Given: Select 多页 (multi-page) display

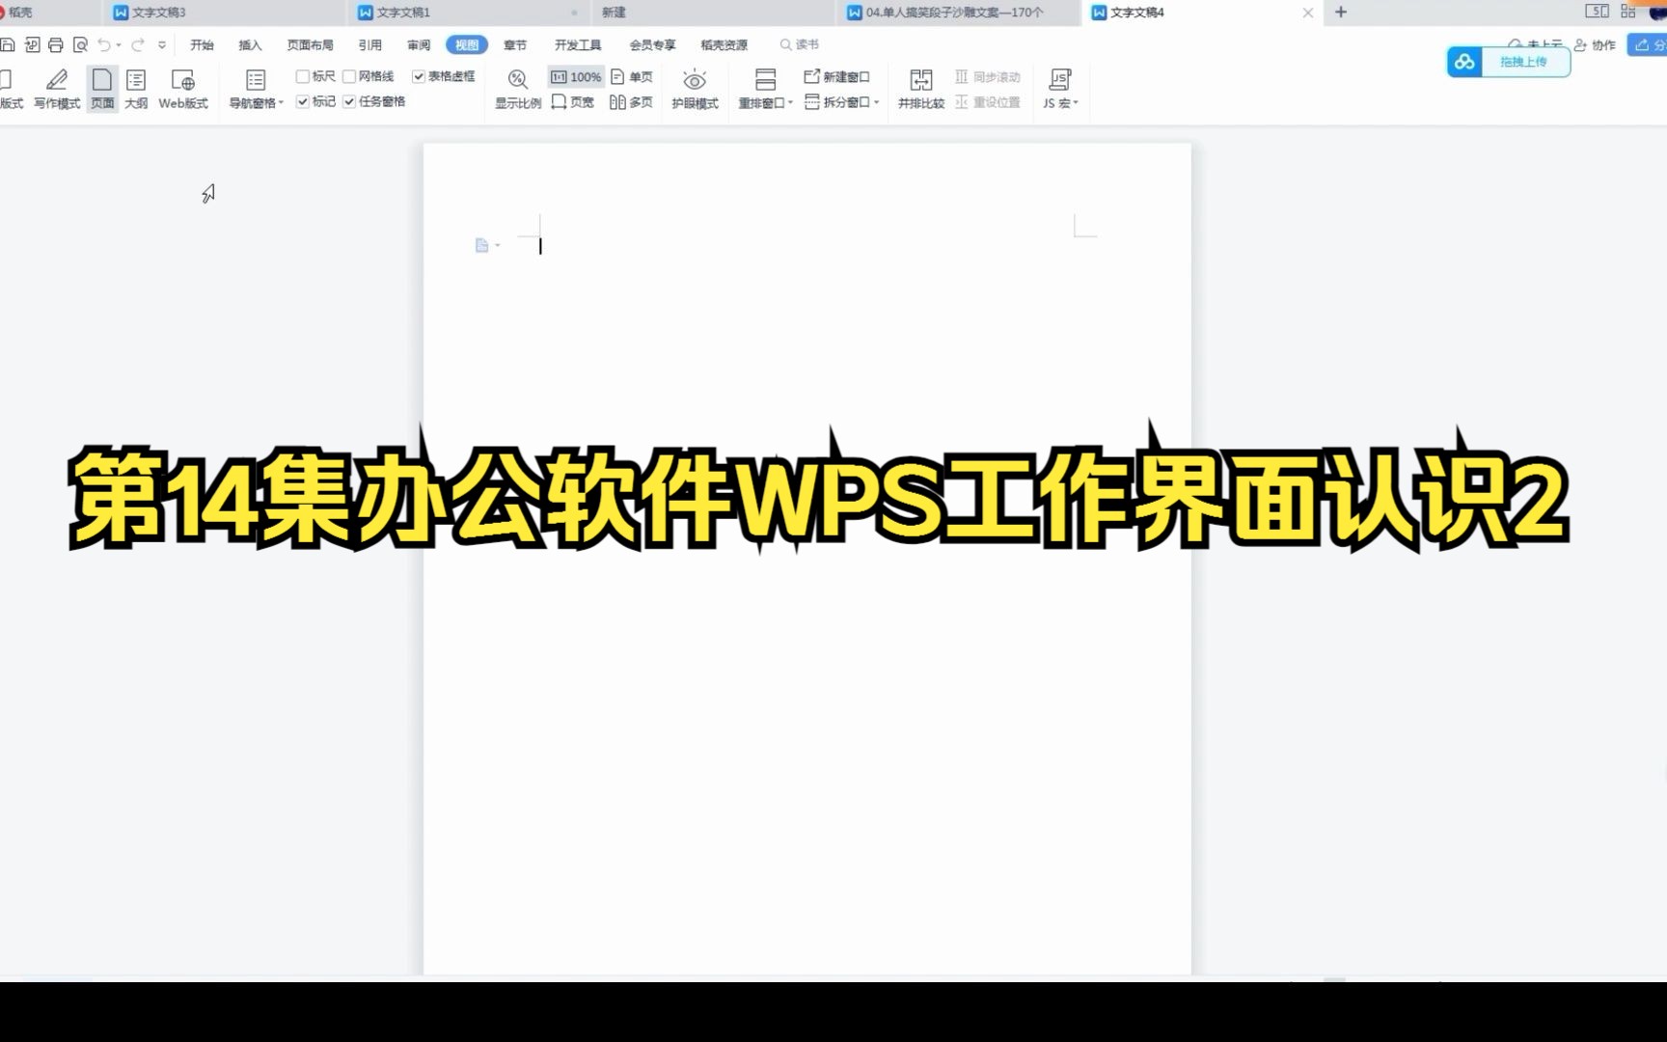Looking at the screenshot, I should (632, 101).
